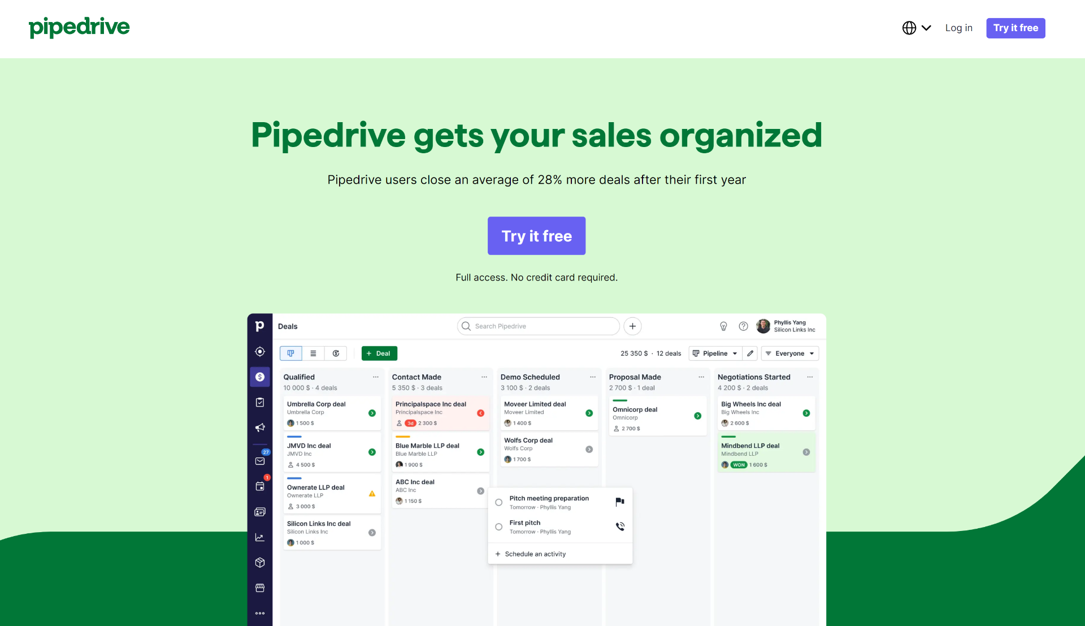Select the list view icon
1085x626 pixels.
click(313, 353)
